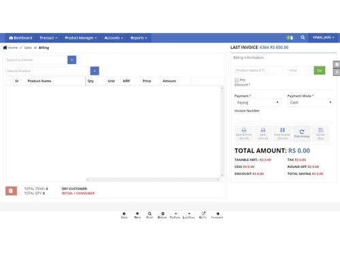This screenshot has height=255, width=340.
Task: Click the Product Name column header
Action: [x=56, y=81]
